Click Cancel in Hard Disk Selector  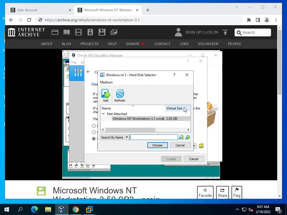tap(180, 145)
